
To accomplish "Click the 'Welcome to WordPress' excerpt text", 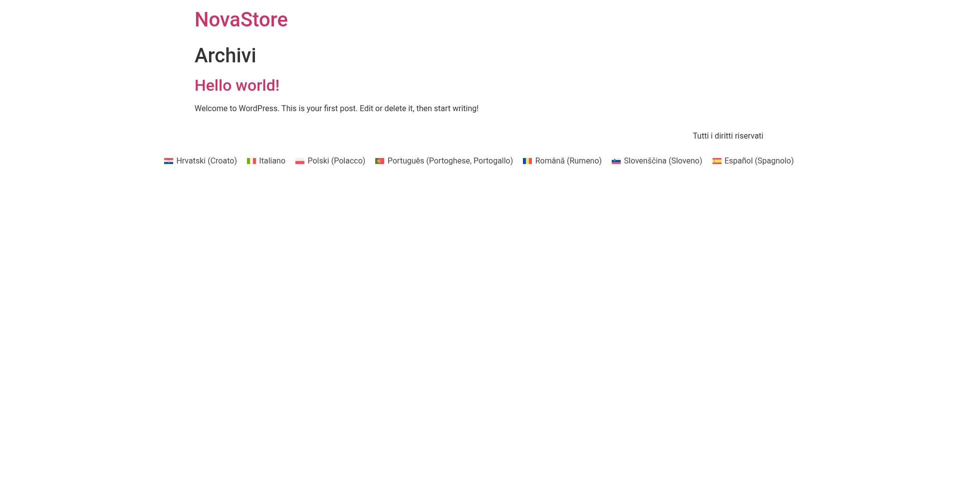I will (336, 109).
